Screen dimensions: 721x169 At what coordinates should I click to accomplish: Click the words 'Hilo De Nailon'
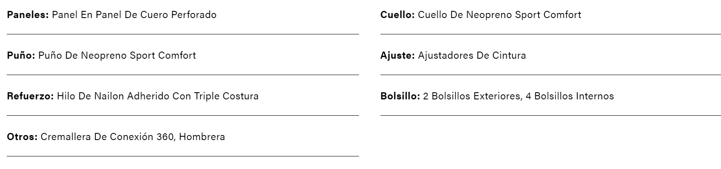[x=90, y=96]
